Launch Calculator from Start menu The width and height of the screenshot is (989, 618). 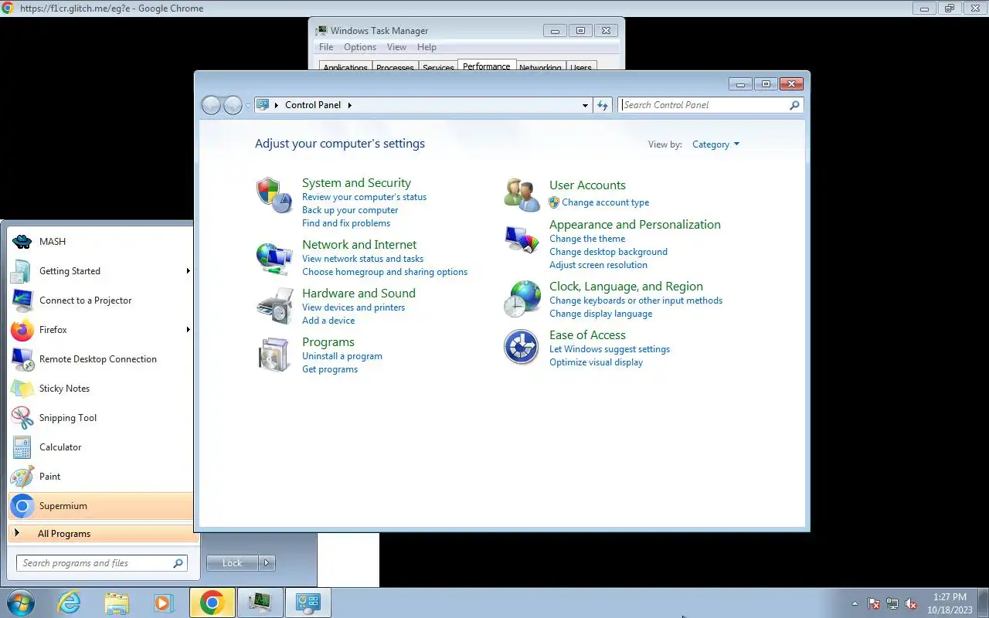pyautogui.click(x=100, y=447)
